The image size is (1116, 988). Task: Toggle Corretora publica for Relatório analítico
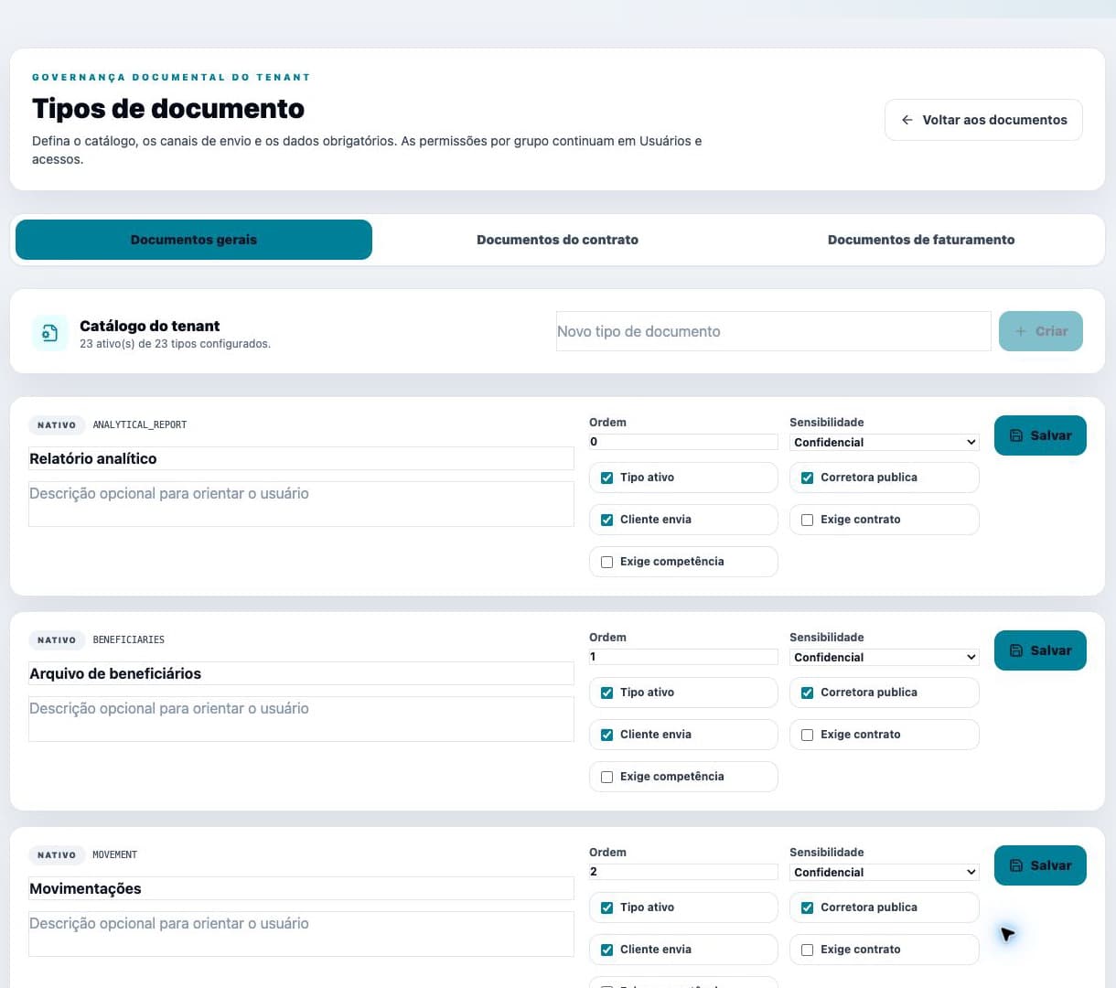pos(807,478)
